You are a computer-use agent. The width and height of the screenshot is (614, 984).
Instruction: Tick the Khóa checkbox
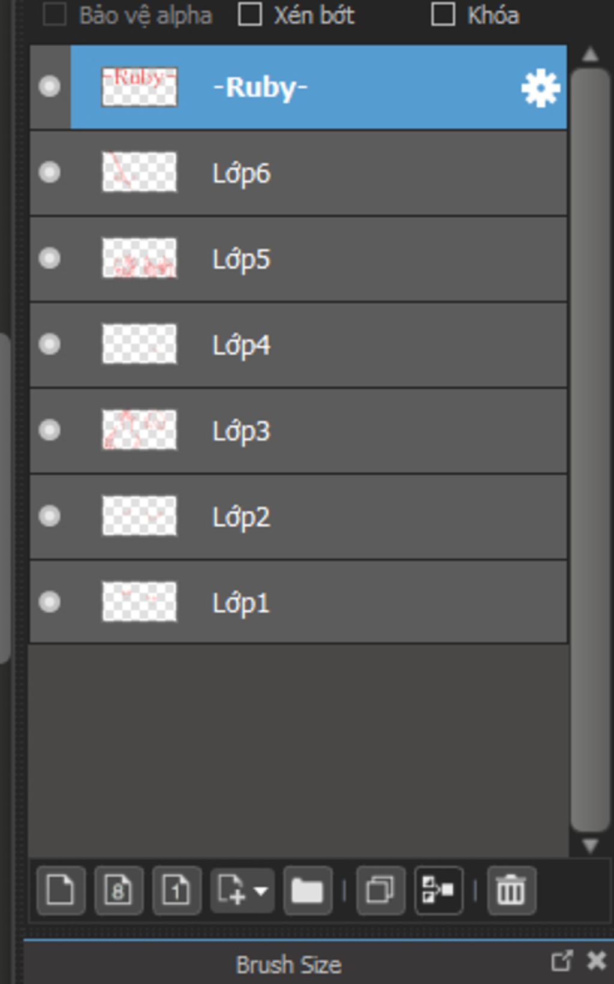443,14
